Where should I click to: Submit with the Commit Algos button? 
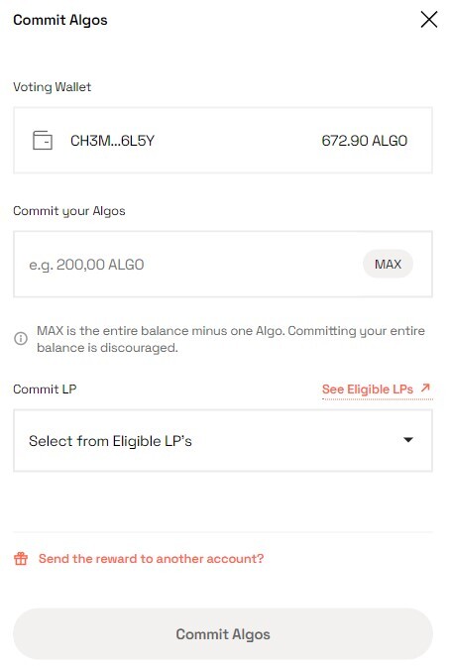[x=223, y=634]
